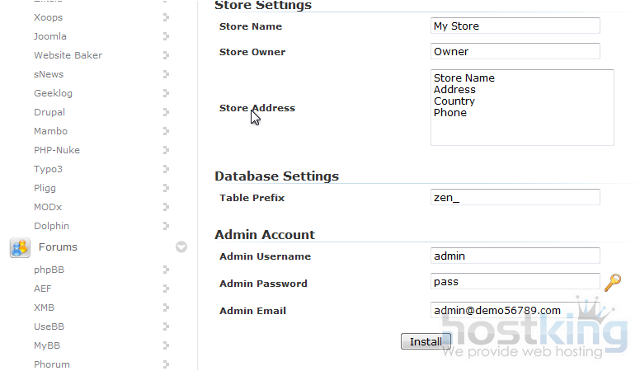
Task: Select Website Baker in the sidebar
Action: pyautogui.click(x=68, y=55)
